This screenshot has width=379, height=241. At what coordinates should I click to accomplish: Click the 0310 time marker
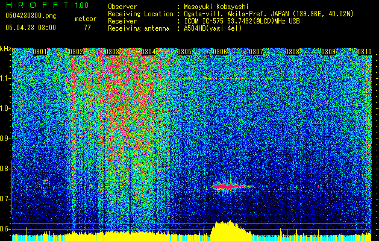[365, 52]
